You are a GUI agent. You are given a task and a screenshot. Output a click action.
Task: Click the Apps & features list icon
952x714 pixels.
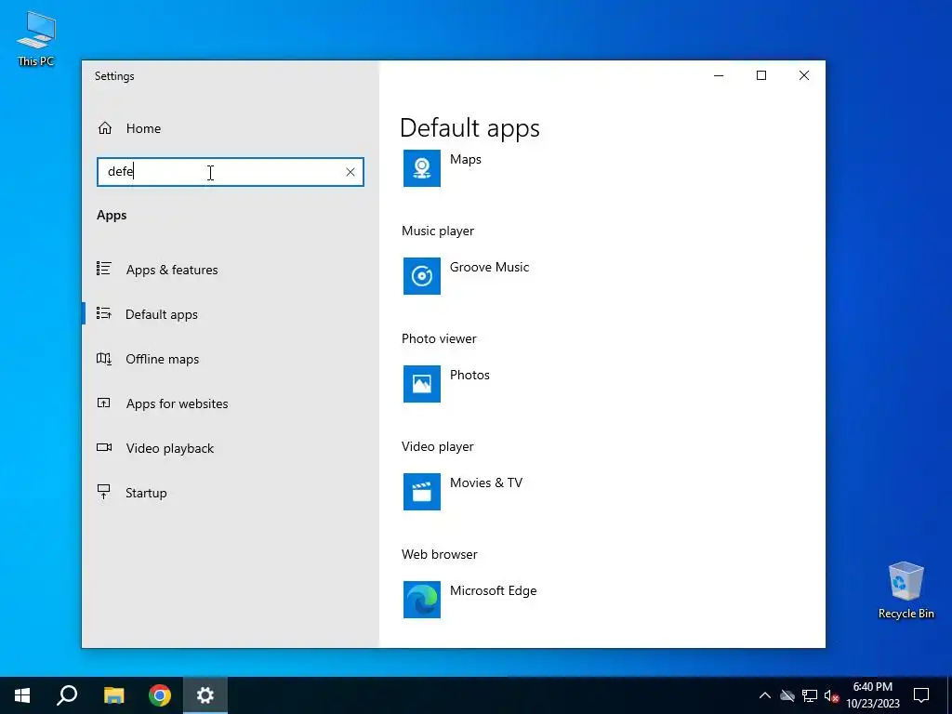tap(104, 269)
